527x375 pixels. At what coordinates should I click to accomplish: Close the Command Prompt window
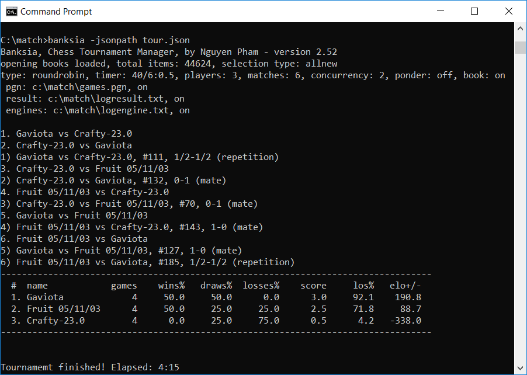pyautogui.click(x=509, y=11)
